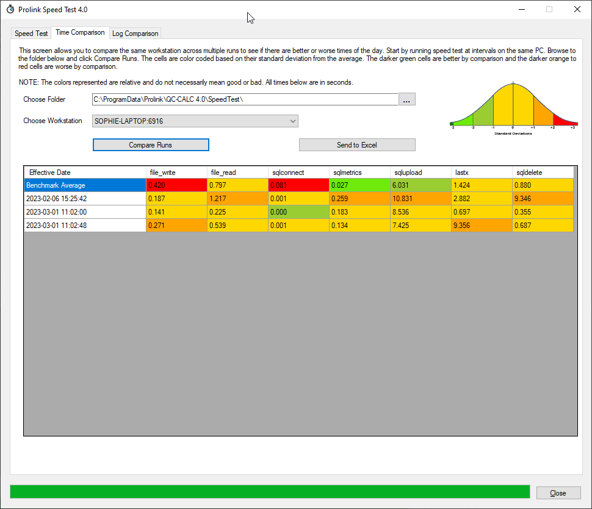This screenshot has width=592, height=509.
Task: Click the file_read column header
Action: coord(238,173)
